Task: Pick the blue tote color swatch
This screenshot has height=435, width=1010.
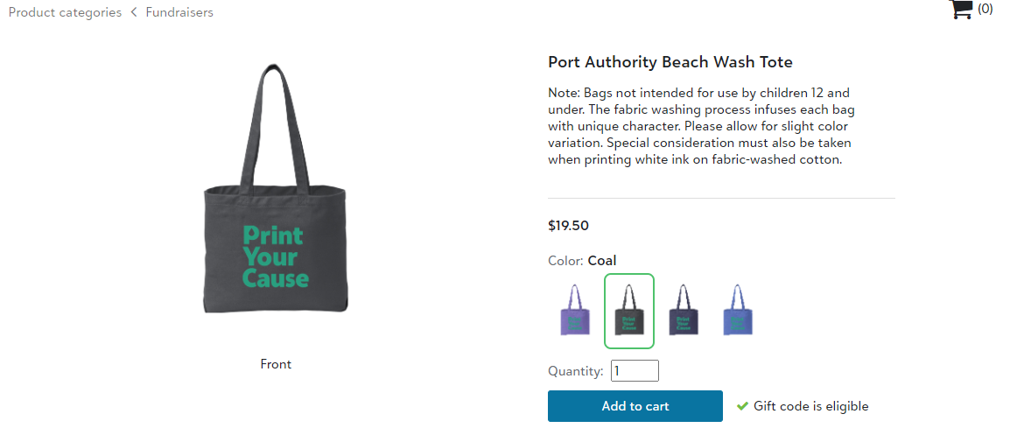Action: click(738, 310)
